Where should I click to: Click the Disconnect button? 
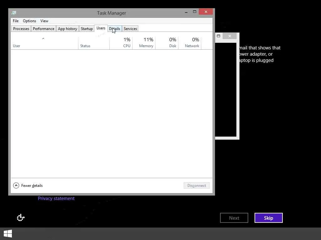(x=197, y=186)
